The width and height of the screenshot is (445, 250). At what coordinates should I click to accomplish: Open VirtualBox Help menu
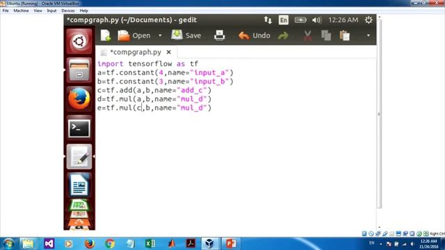pos(83,10)
